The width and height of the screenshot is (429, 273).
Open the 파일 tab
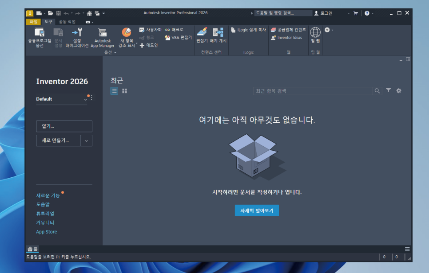pos(33,22)
